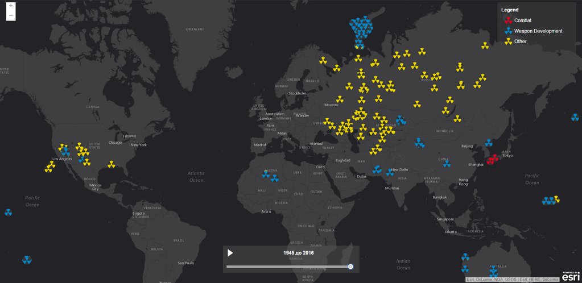This screenshot has width=582, height=283.
Task: Zoom in on the map
Action: click(x=11, y=6)
